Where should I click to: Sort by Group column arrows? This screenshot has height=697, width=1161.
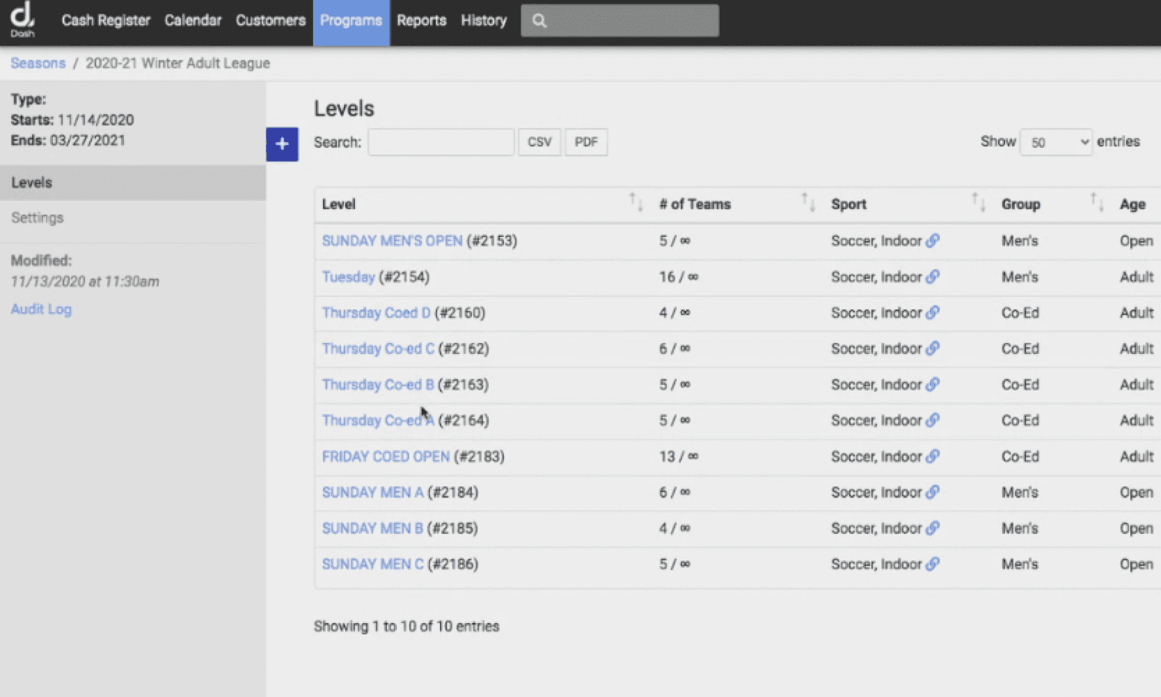(x=1096, y=203)
